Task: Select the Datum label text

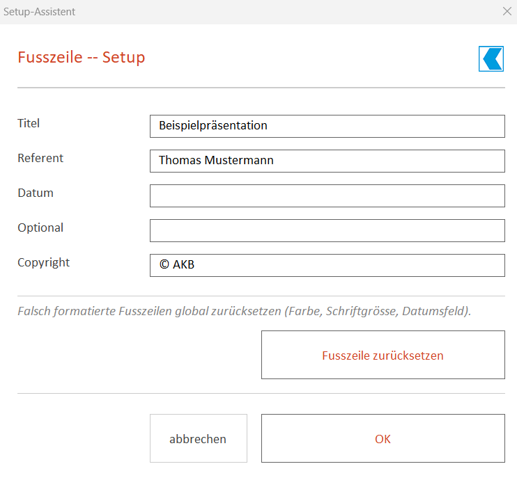Action: (x=36, y=193)
